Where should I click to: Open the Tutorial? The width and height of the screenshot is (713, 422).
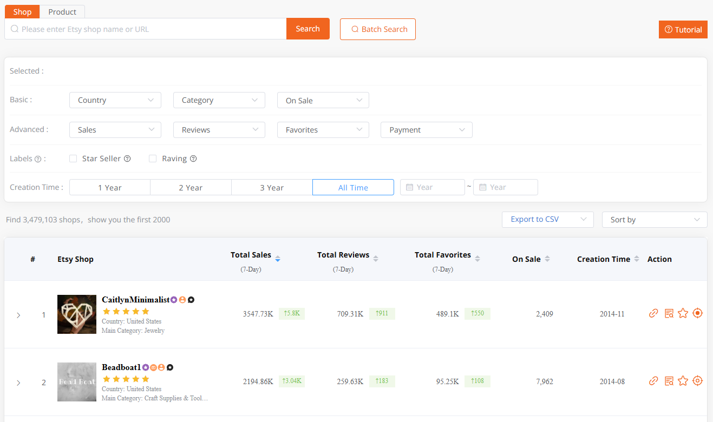[x=683, y=29]
